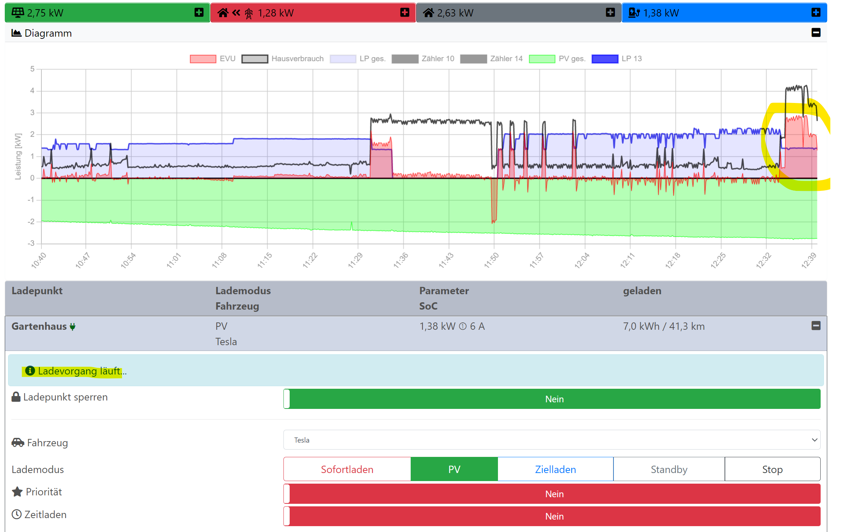Expand the red grid power panel plus icon
The height and width of the screenshot is (532, 843).
point(404,12)
